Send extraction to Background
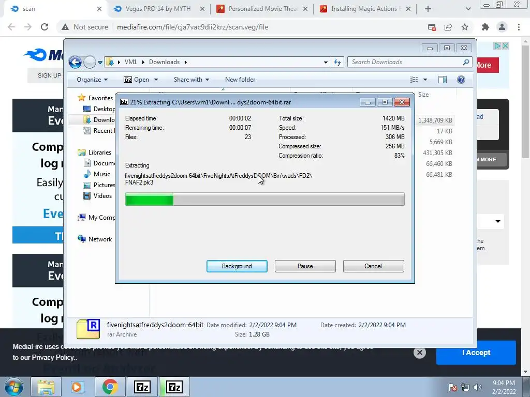The width and height of the screenshot is (530, 397). point(237,266)
